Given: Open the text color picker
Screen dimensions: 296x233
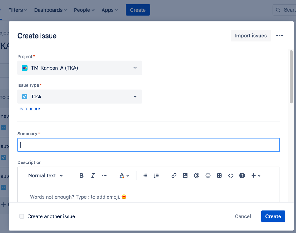Looking at the screenshot, I should [x=124, y=175].
